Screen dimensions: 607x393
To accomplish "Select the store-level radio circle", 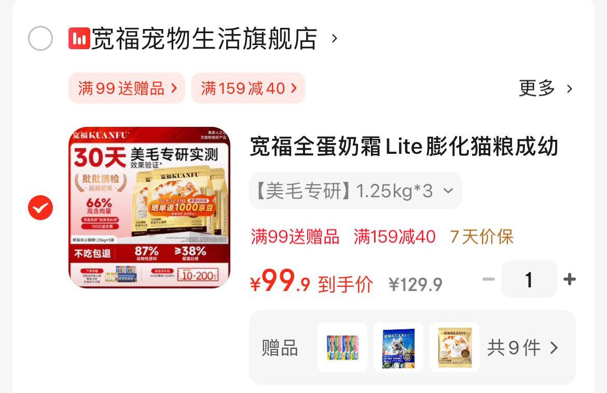I will [x=40, y=38].
